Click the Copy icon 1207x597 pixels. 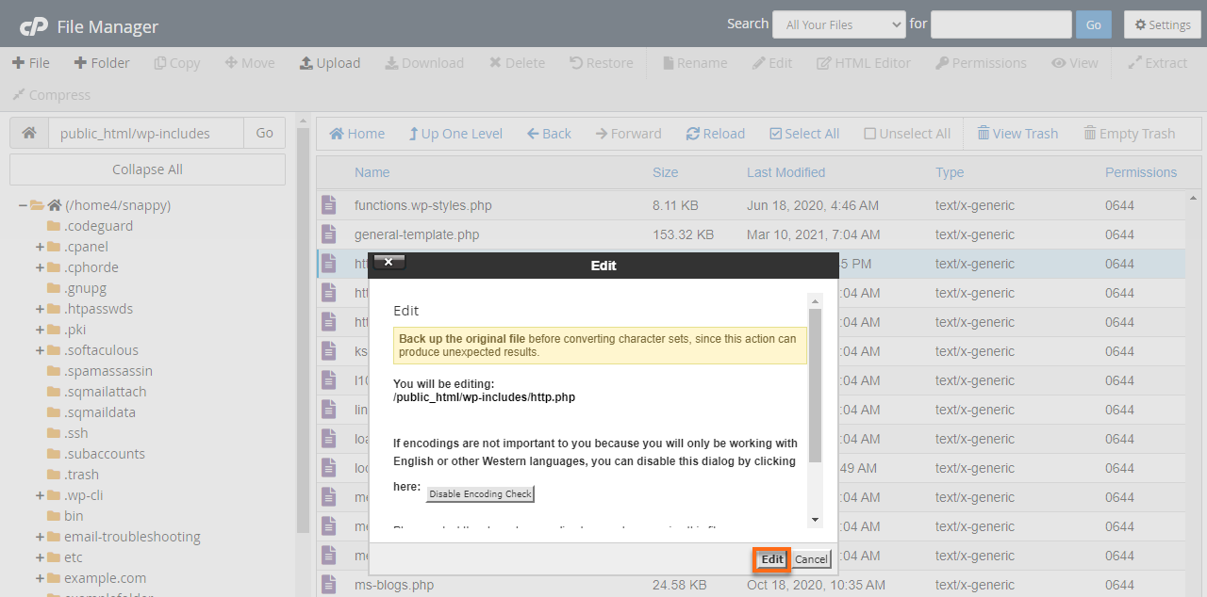[x=176, y=62]
